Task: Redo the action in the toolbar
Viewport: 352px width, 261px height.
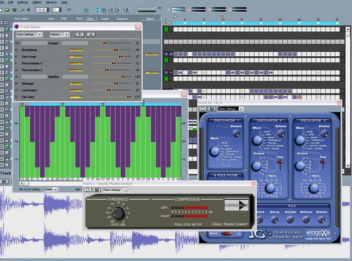Action: (77, 10)
